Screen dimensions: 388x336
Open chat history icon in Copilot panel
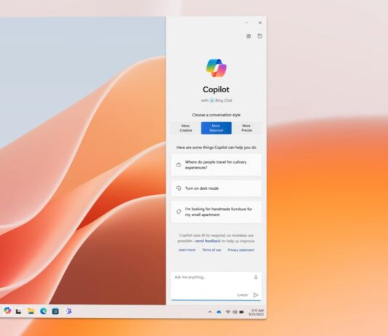pyautogui.click(x=260, y=36)
